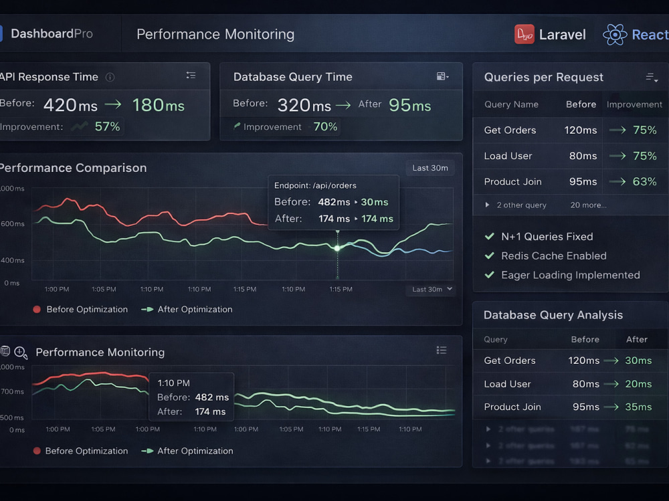The height and width of the screenshot is (501, 669).
Task: Click arrow between 420ms and 180ms
Action: click(x=113, y=104)
